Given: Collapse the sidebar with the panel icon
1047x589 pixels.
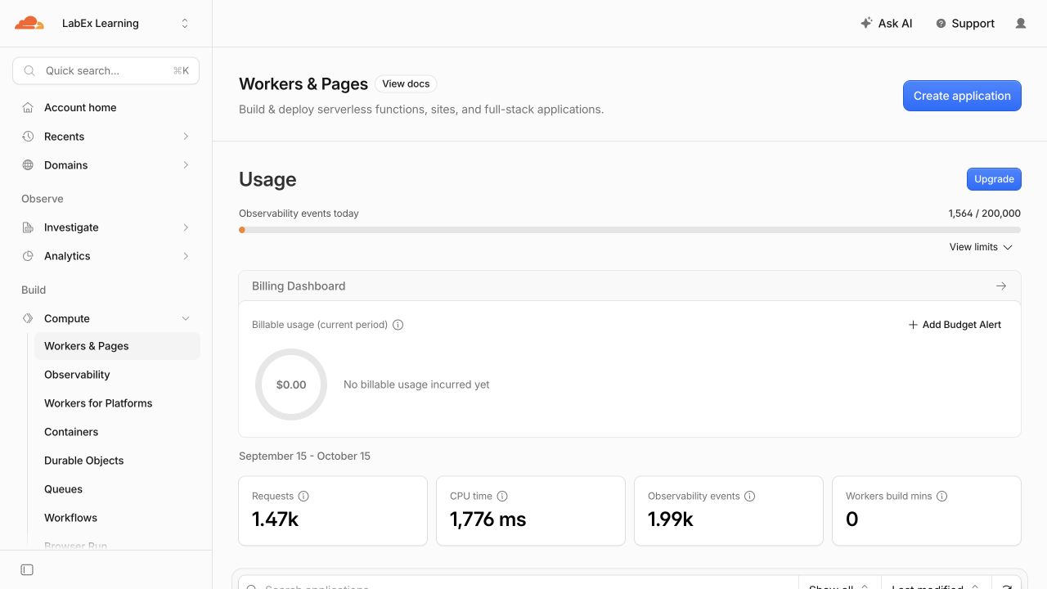Looking at the screenshot, I should [x=27, y=569].
